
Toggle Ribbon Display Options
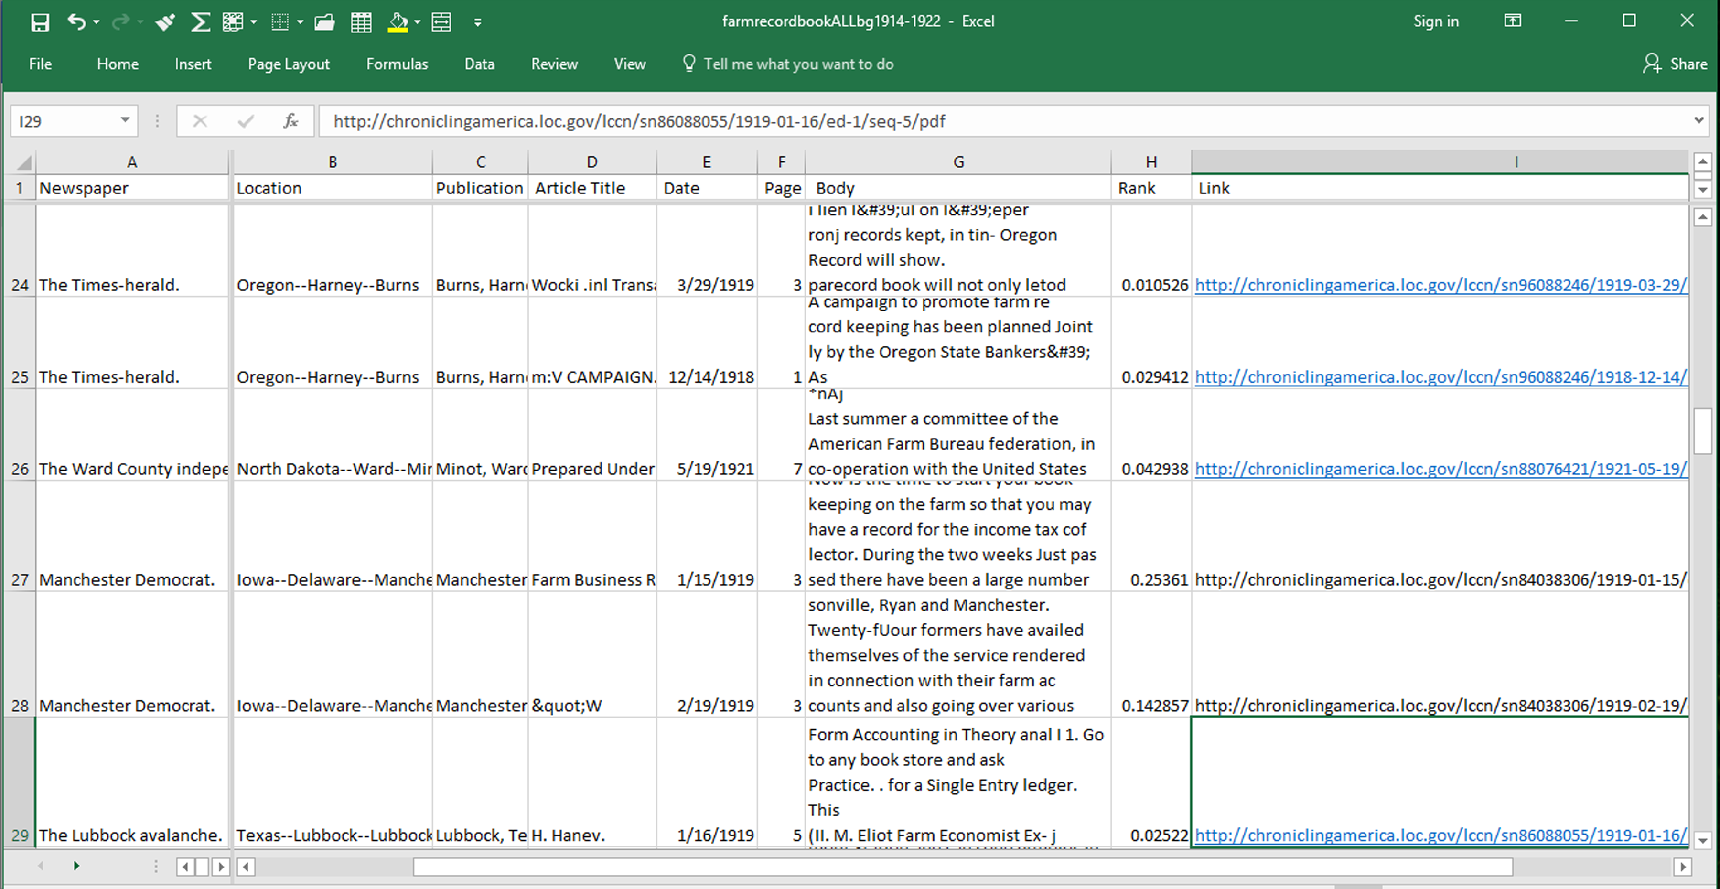[x=1513, y=21]
